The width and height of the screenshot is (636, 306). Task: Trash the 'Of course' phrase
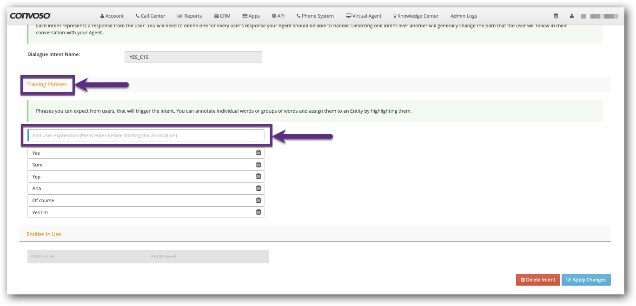click(258, 200)
